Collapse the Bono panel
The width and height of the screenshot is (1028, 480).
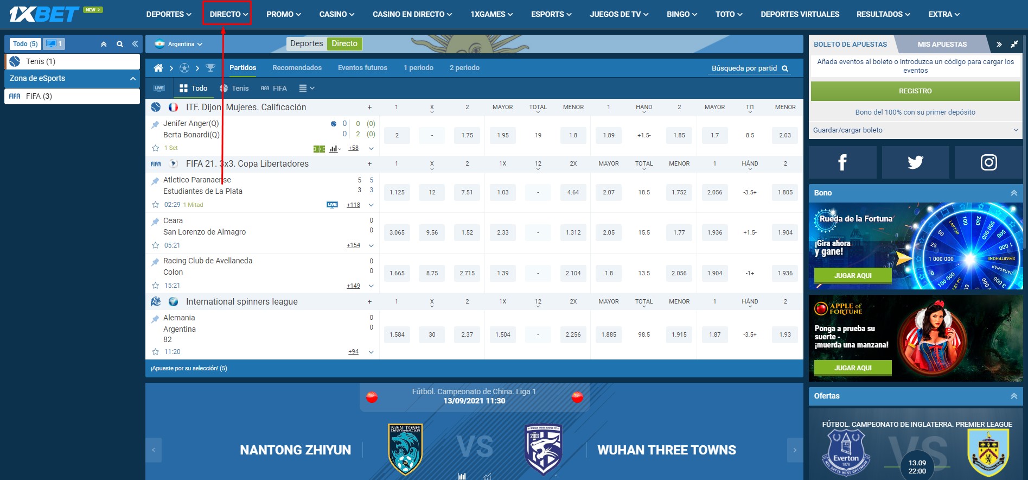click(x=1013, y=193)
